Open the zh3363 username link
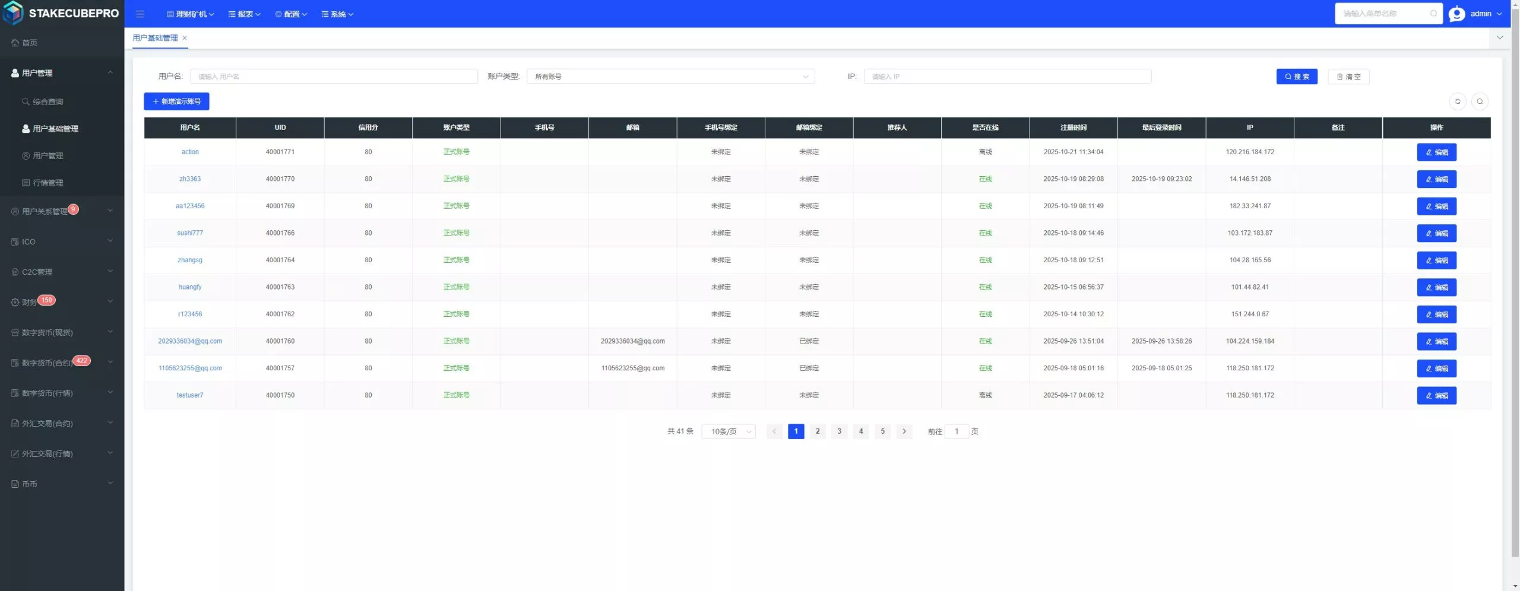The width and height of the screenshot is (1520, 591). pyautogui.click(x=190, y=179)
